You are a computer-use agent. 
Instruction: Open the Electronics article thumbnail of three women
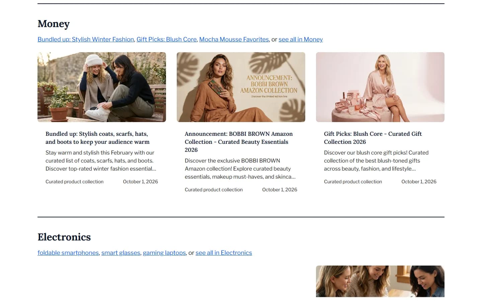380,281
